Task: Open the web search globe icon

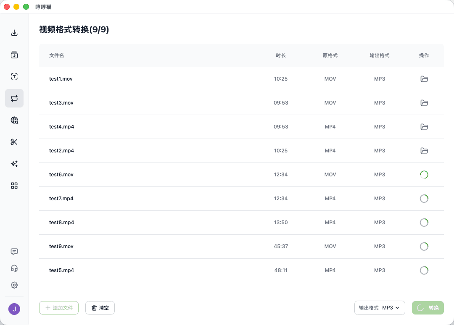Action: coord(14,120)
